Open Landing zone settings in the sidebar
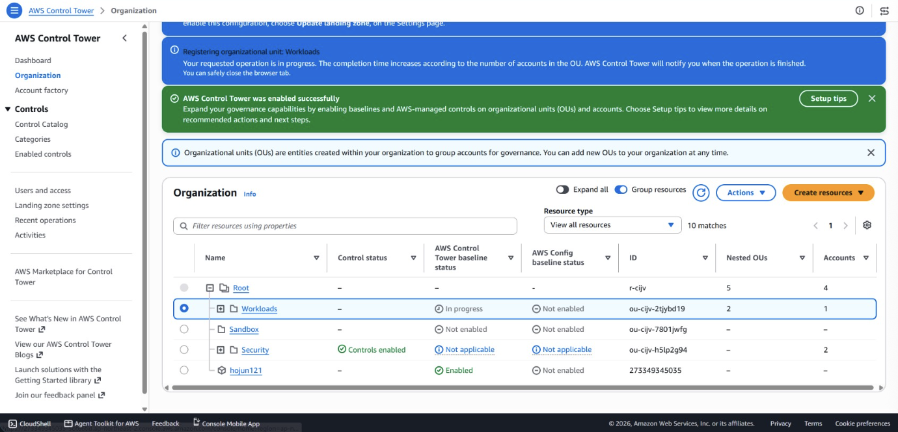The image size is (898, 432). click(52, 206)
